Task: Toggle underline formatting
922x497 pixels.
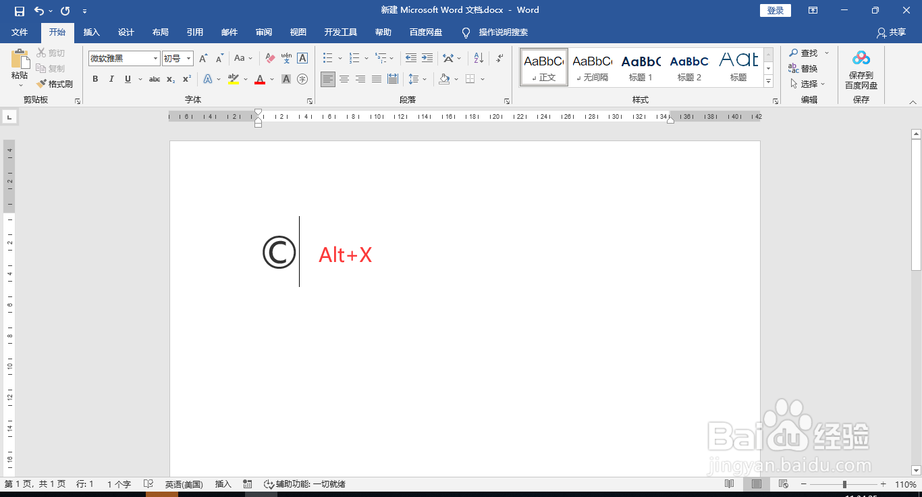Action: click(128, 79)
